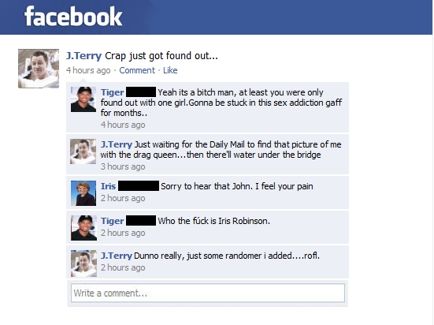434x325 pixels.
Task: Click J.Terry name on drag queen comment
Action: 117,144
